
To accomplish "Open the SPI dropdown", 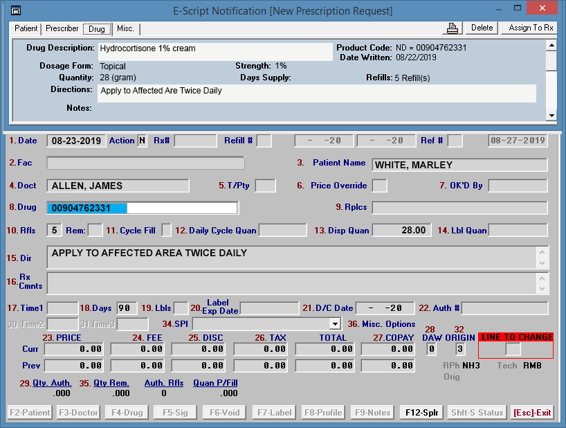I will point(336,323).
